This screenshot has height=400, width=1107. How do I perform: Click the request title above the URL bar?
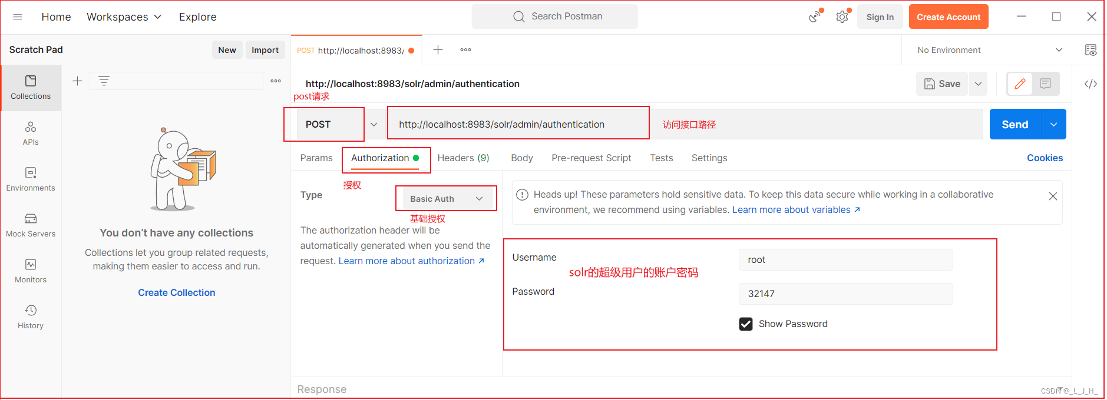click(x=412, y=84)
